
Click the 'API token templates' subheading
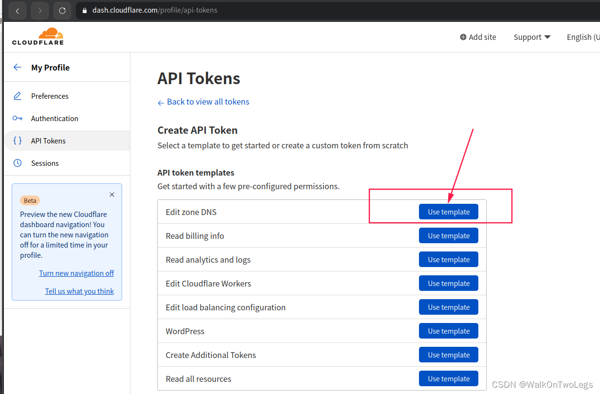196,173
